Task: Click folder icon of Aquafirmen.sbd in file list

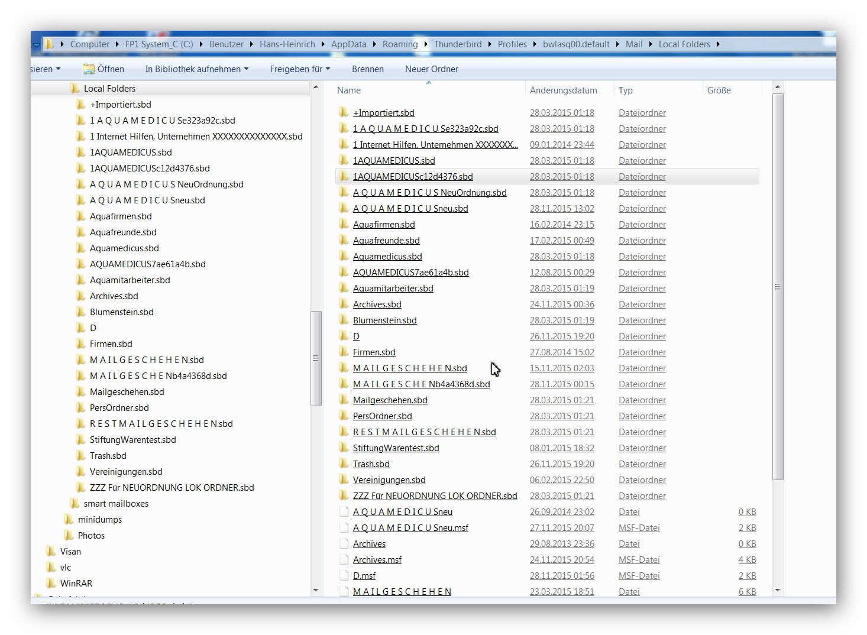Action: pyautogui.click(x=344, y=224)
